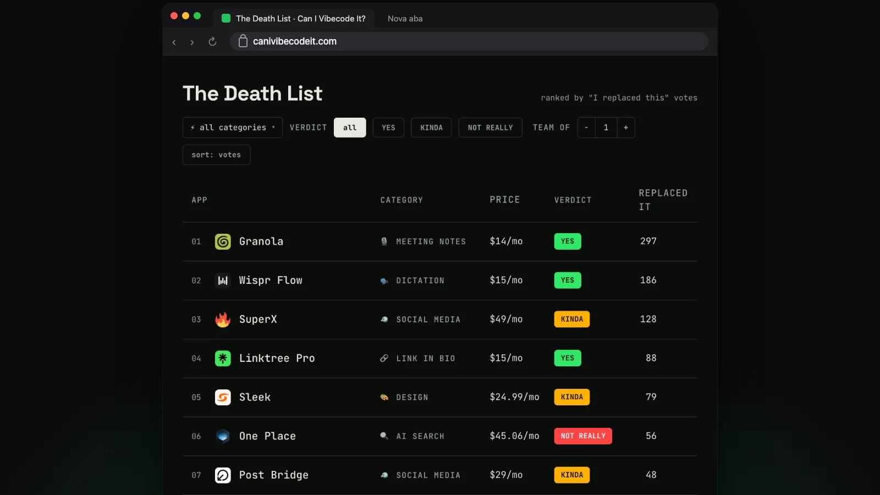The image size is (880, 495).
Task: Open the Post Bridge entry
Action: pos(440,475)
